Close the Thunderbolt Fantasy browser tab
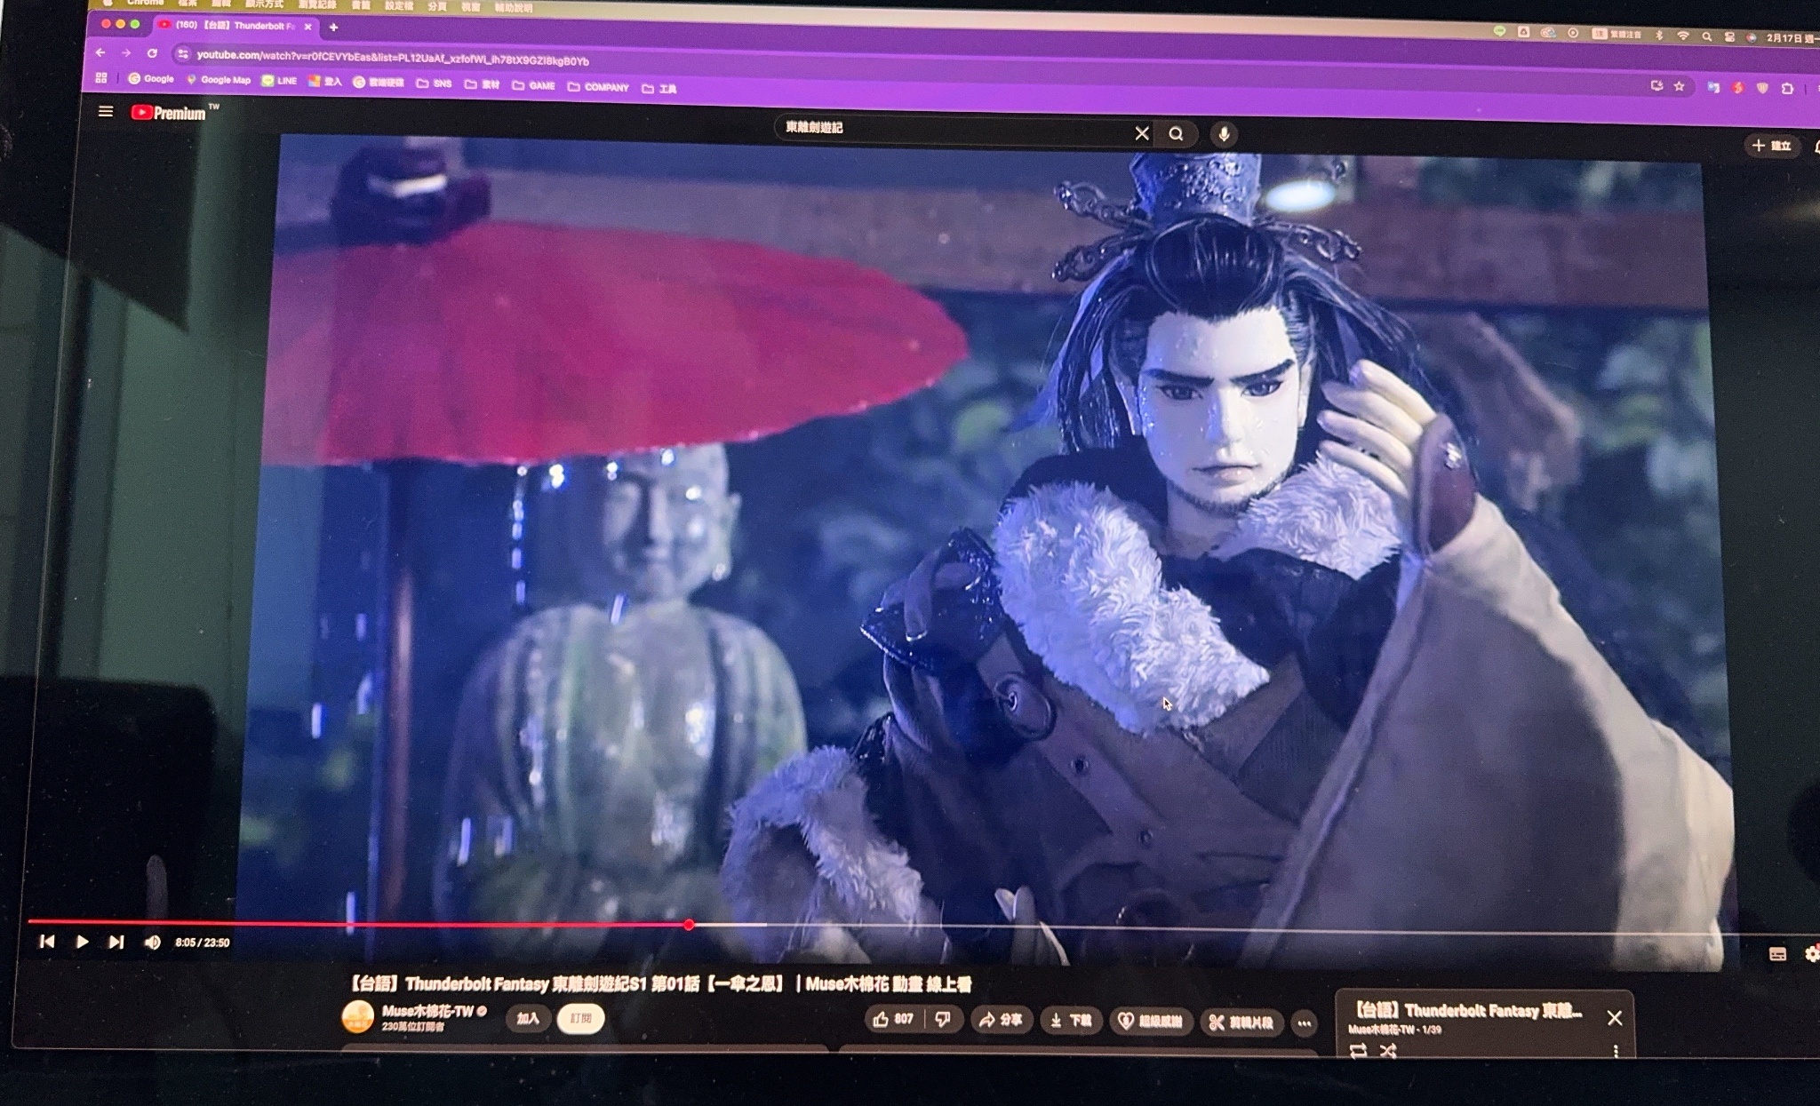 tap(307, 27)
